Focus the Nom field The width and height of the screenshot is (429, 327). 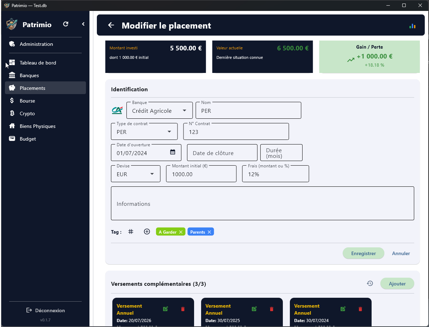[248, 111]
